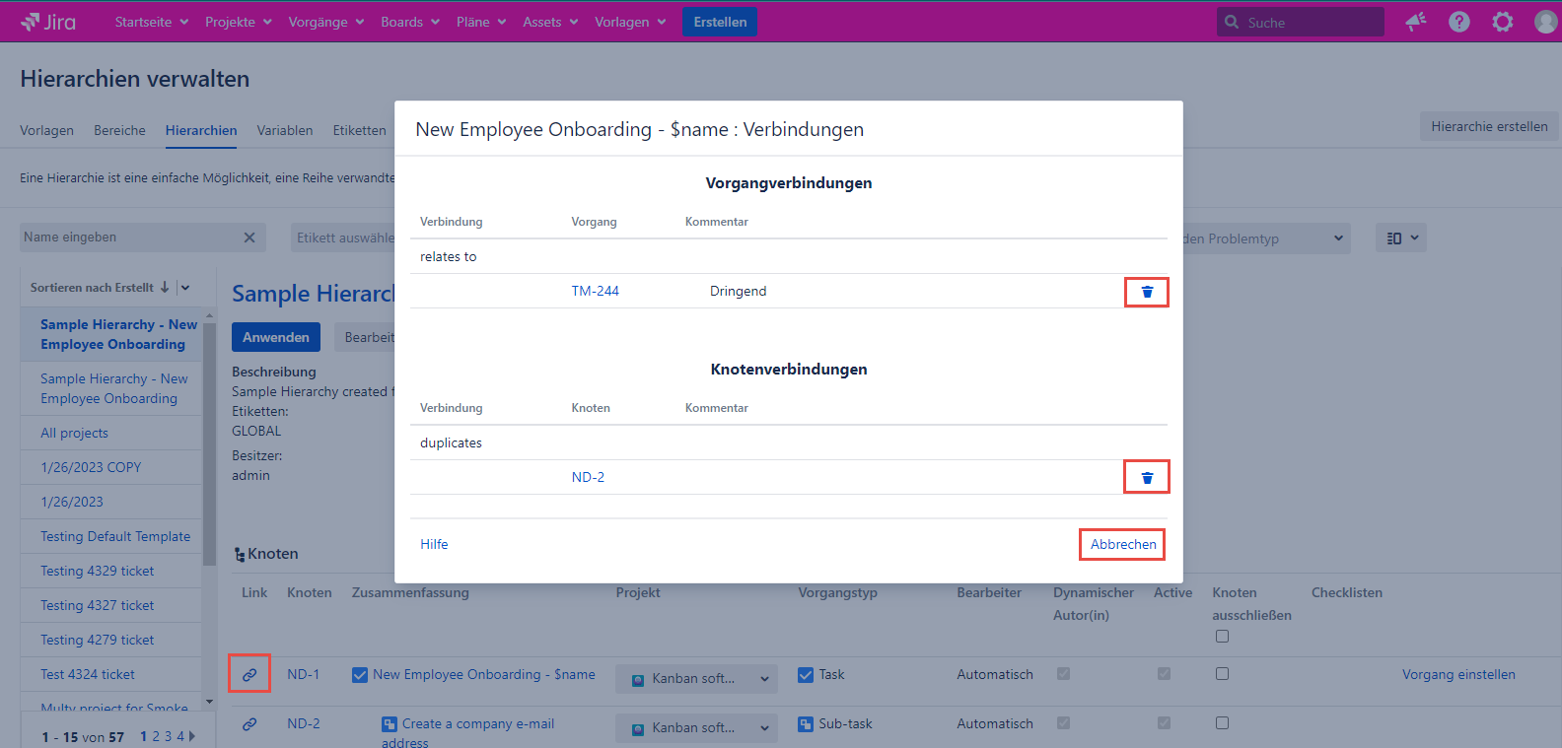Open the Boards menu
Screen dimensions: 1562x748
pyautogui.click(x=409, y=22)
